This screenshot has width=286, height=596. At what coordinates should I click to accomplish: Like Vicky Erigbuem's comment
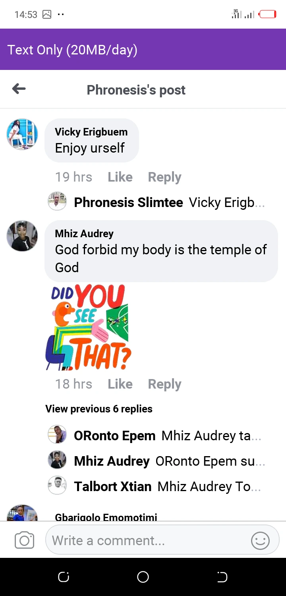pyautogui.click(x=120, y=177)
